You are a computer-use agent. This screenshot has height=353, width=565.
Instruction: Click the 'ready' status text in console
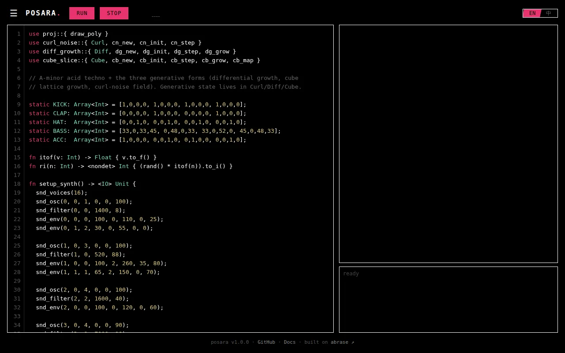tap(351, 274)
